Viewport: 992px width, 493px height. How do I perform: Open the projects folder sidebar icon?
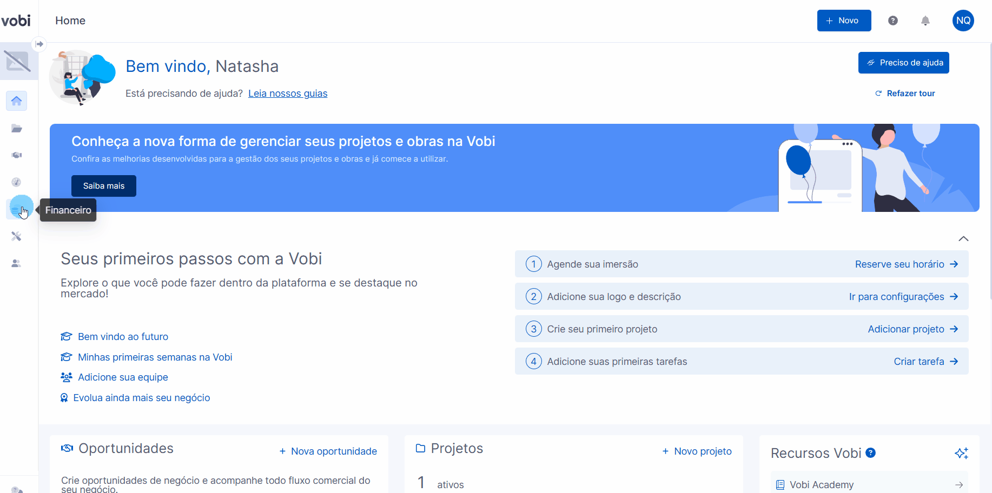click(16, 128)
